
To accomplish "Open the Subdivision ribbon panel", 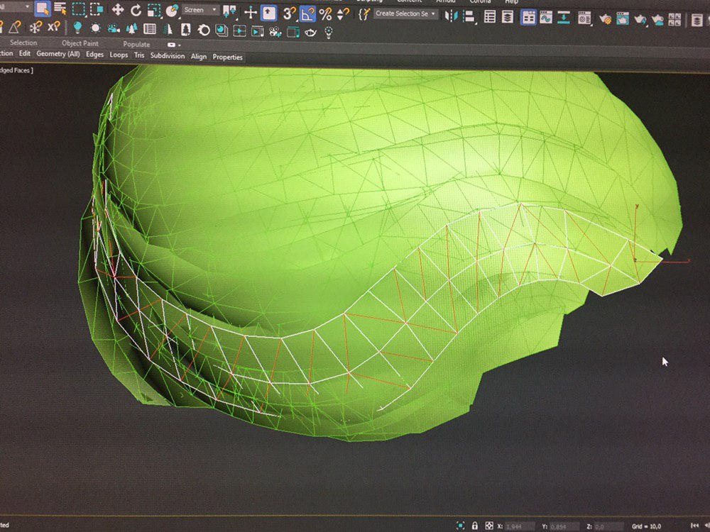I will click(168, 55).
